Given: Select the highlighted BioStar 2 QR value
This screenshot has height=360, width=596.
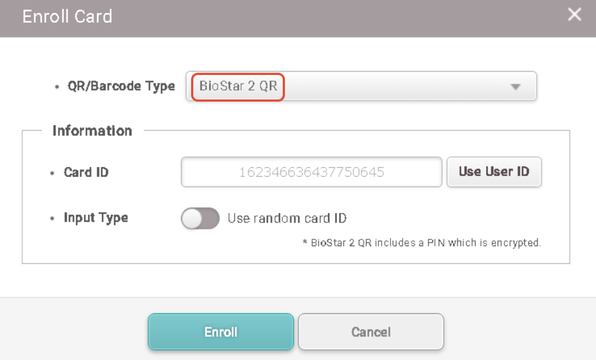Looking at the screenshot, I should [x=238, y=87].
